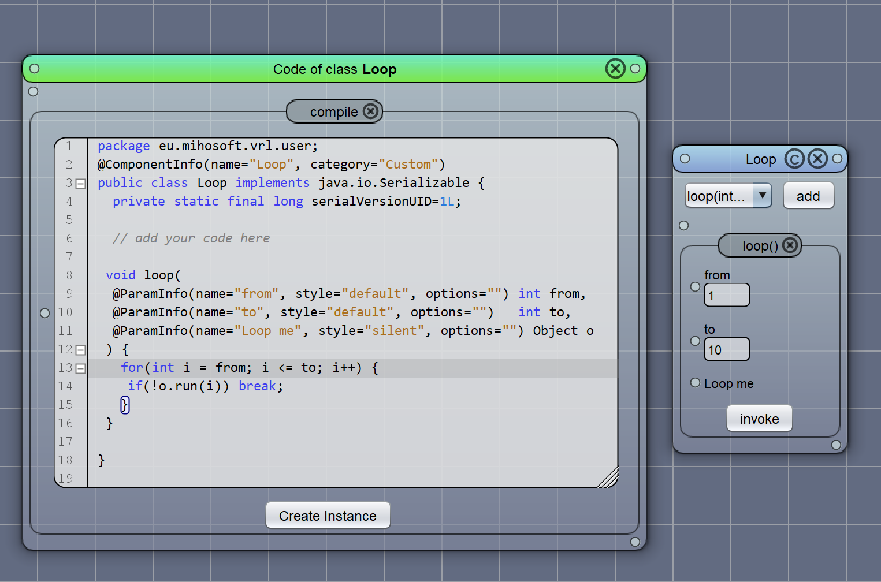This screenshot has height=582, width=881.
Task: Click the add button in Loop window
Action: pos(808,196)
